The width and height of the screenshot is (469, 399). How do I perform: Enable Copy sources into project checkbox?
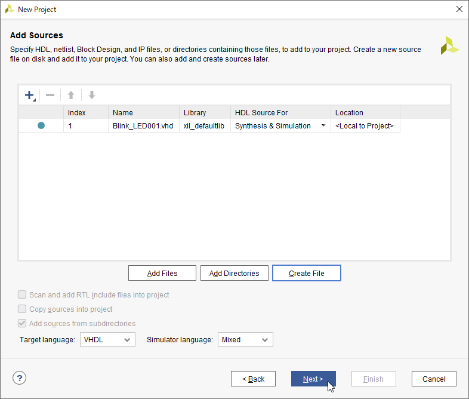tap(22, 309)
